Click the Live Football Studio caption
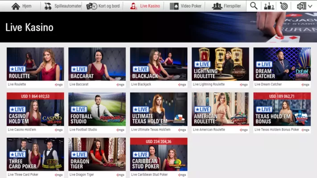 (83, 129)
